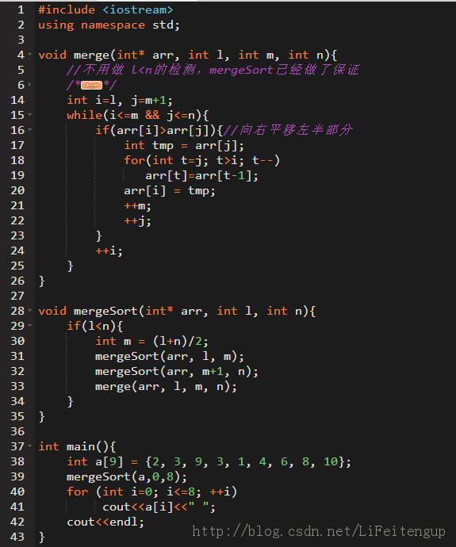Click 'cout<<a[i]<<" ";' on line 41

[x=159, y=507]
